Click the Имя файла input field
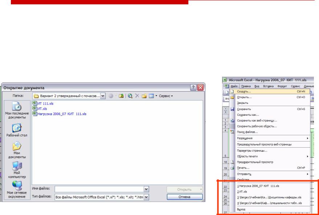The image size is (319, 215). coord(99,189)
